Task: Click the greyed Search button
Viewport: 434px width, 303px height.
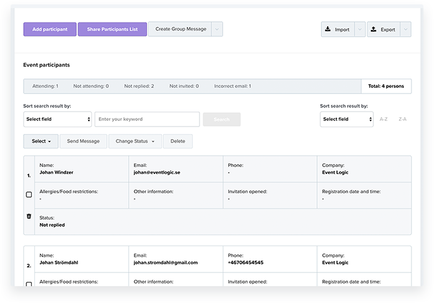Action: click(x=222, y=120)
